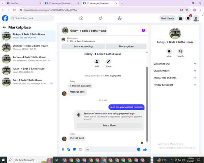Open the Friends icon in top navigation

point(100,18)
